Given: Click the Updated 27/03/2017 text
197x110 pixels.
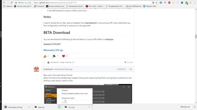Looking at the screenshot, I should point(52,44).
